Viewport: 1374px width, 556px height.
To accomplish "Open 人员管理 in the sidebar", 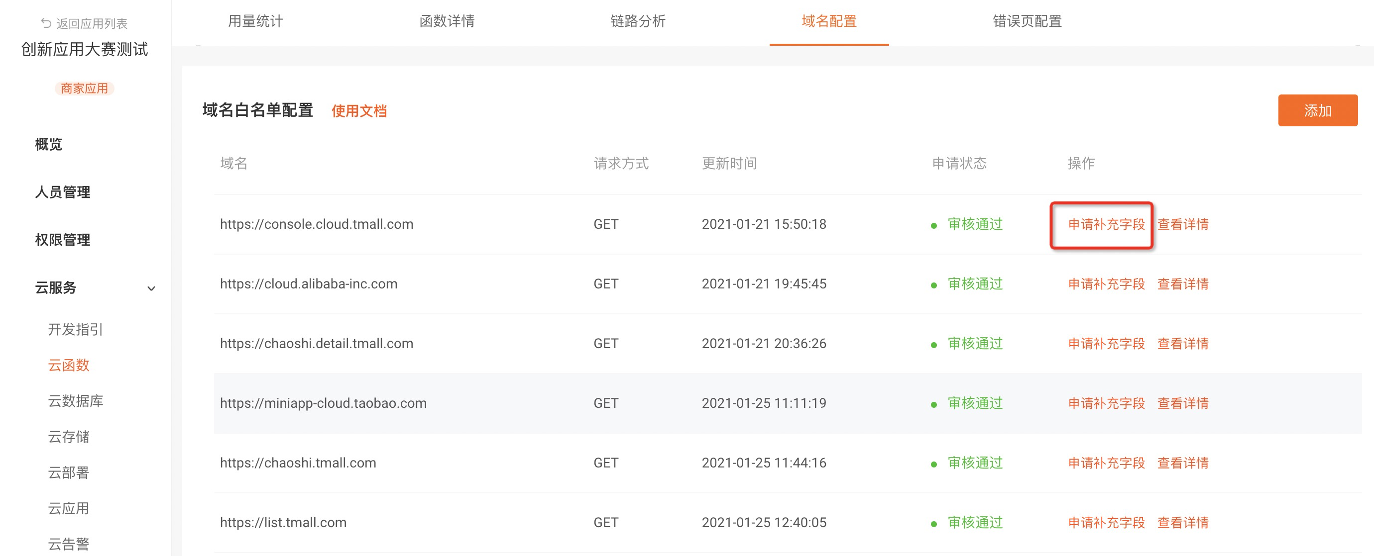I will [x=62, y=192].
